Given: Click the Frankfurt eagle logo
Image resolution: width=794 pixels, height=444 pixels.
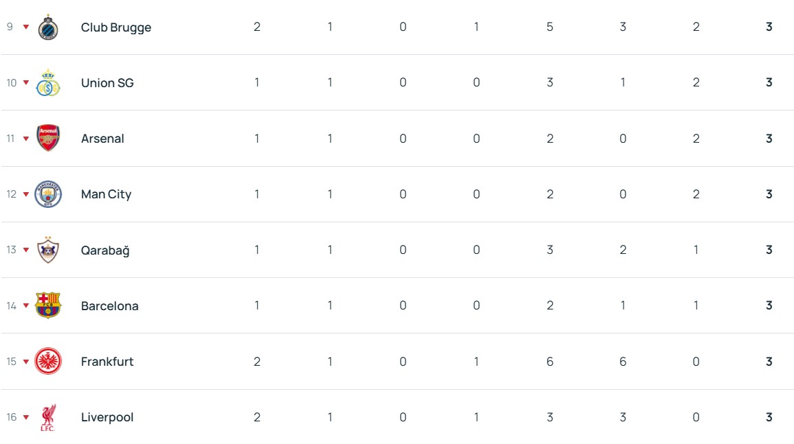Looking at the screenshot, I should tap(48, 362).
